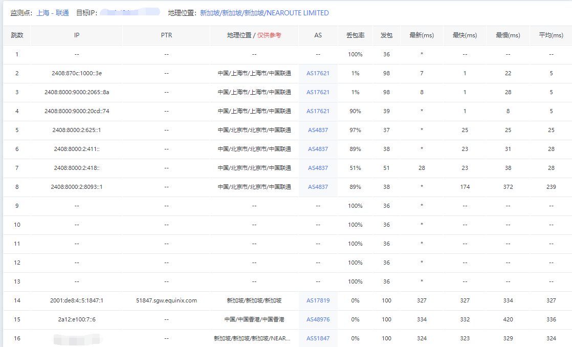Viewport: 572px width, 347px height.
Task: Select 新加坡/新加坡/新加坡 location in hop 14
Action: pos(254,300)
